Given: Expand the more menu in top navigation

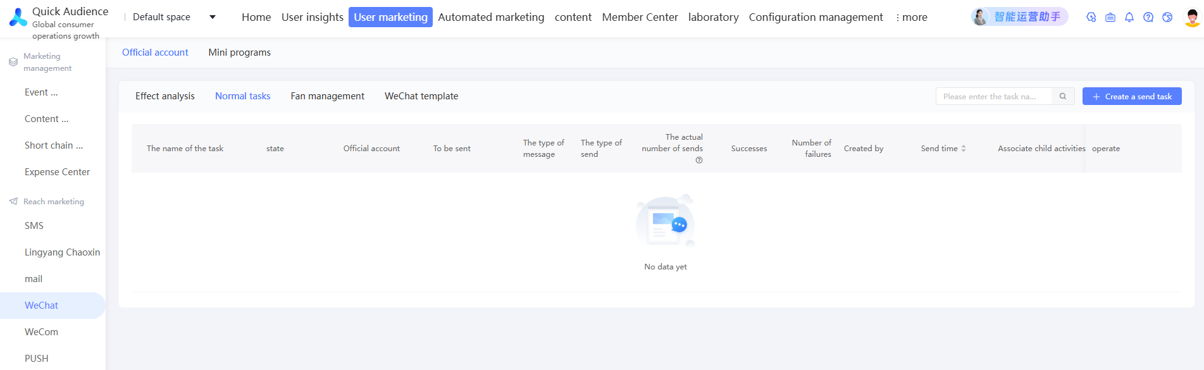Looking at the screenshot, I should pyautogui.click(x=912, y=18).
